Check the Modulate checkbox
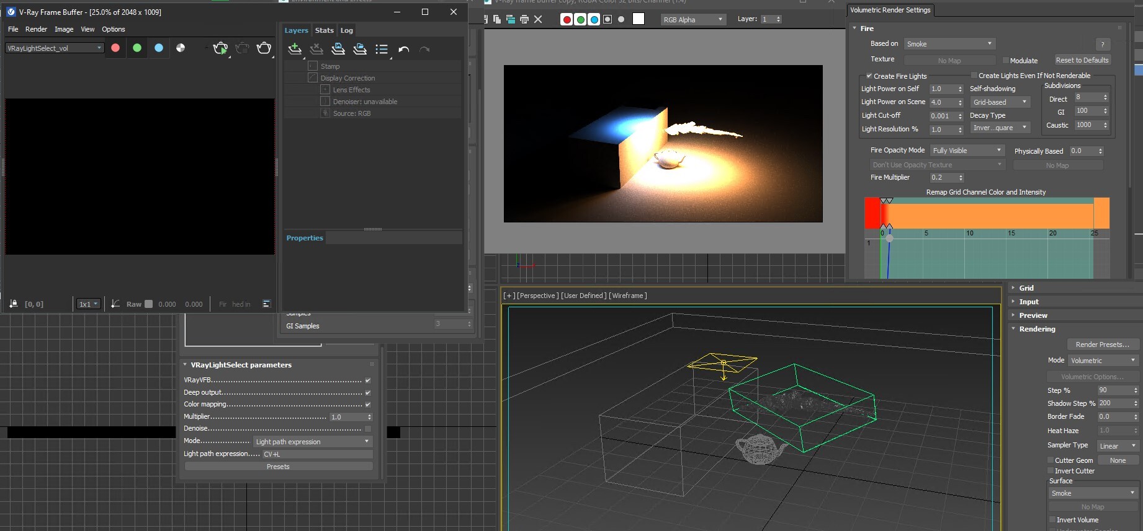 pyautogui.click(x=1006, y=60)
